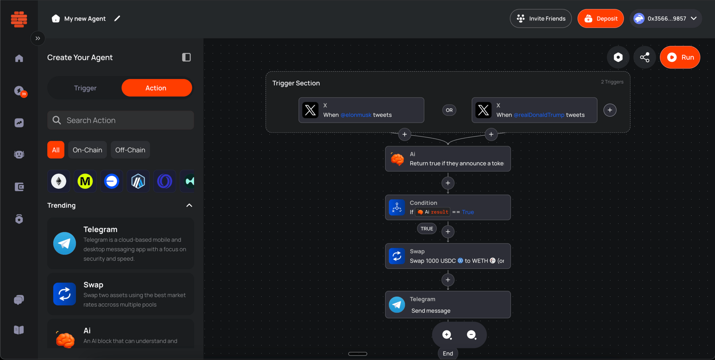
Task: Select the yellow M chain icon
Action: tap(85, 181)
